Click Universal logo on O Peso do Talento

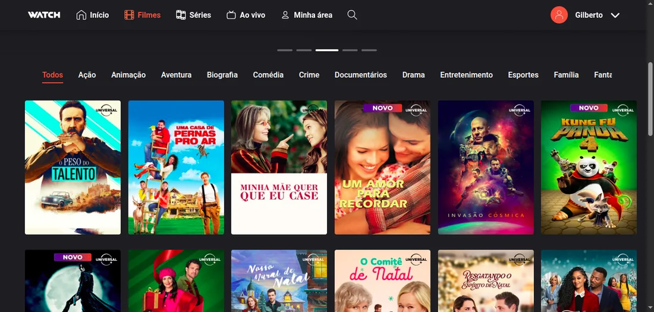(106, 110)
